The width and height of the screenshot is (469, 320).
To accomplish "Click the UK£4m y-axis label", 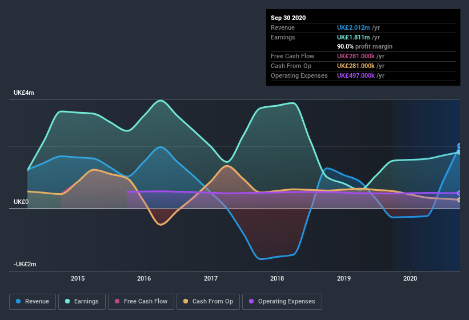I will click(x=24, y=93).
